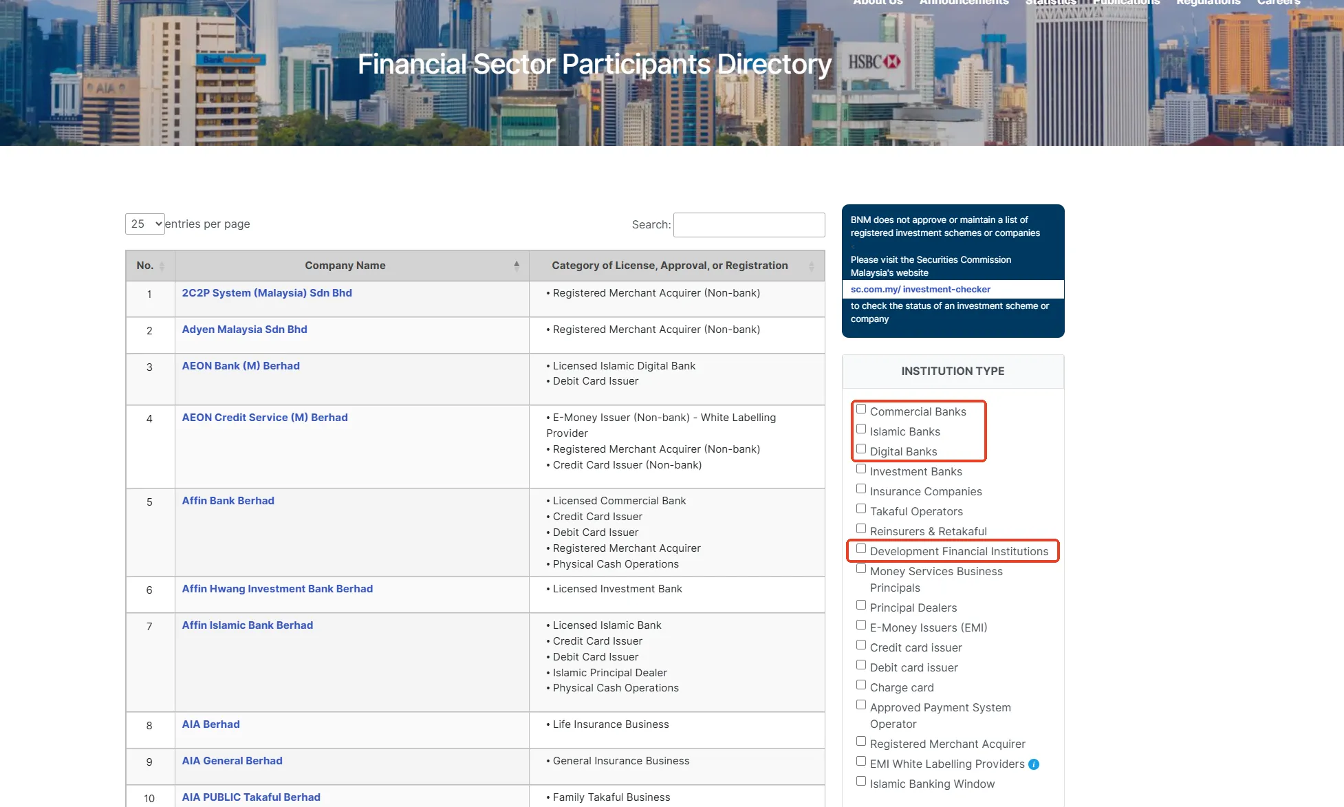The height and width of the screenshot is (807, 1344).
Task: Sort the table by the No. column arrows
Action: 162,266
